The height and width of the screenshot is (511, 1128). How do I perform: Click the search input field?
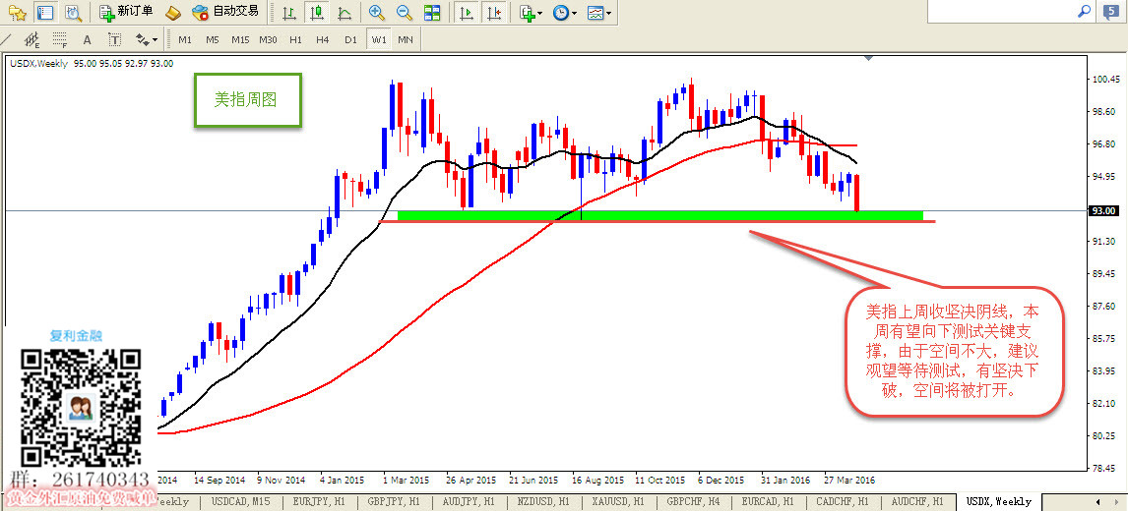coord(1001,12)
